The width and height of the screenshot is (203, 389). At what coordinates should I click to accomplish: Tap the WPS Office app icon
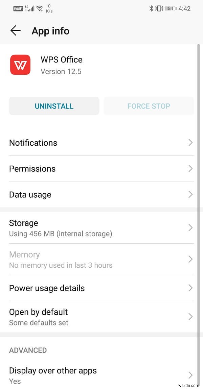click(20, 65)
